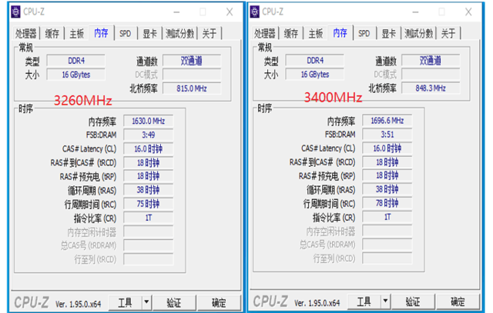
Task: Click 验证 button in left CPU-Z window
Action: (x=174, y=303)
